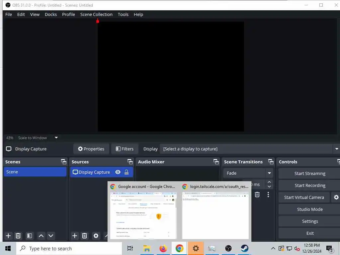Click the muted volume tray icon

(297, 248)
